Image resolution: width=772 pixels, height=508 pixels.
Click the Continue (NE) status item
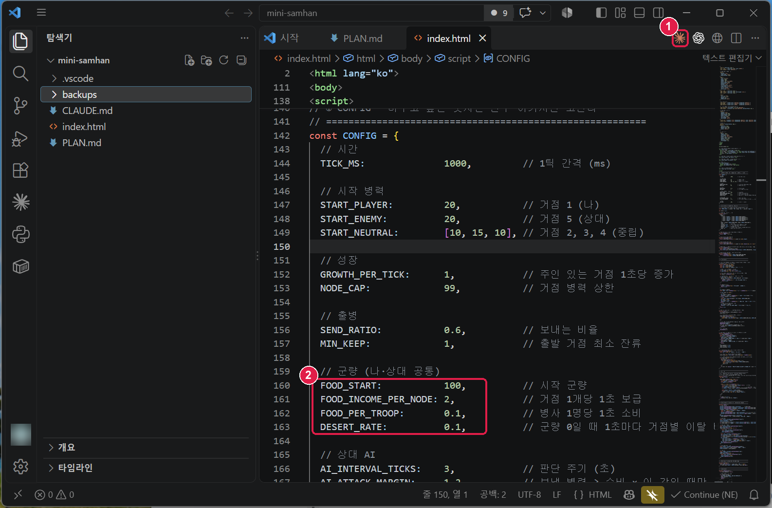coord(704,495)
